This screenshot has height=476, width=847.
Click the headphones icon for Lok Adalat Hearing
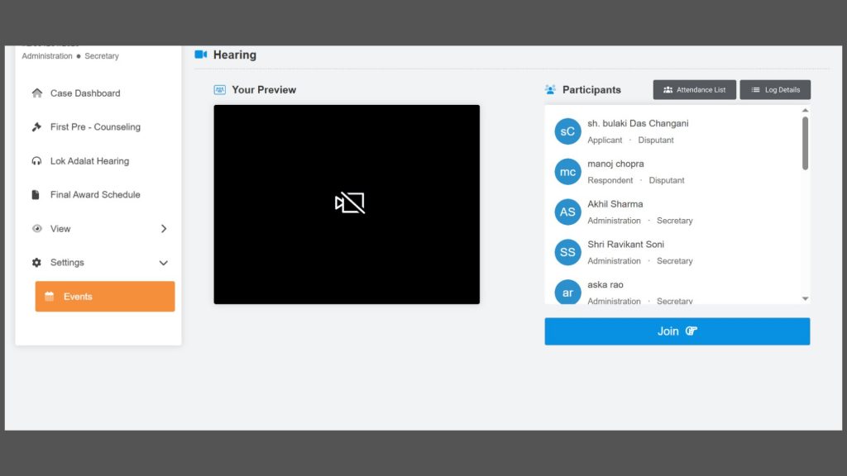(36, 161)
